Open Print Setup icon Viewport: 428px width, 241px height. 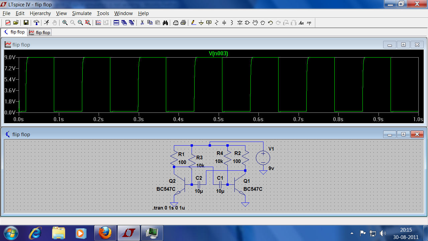tap(176, 23)
